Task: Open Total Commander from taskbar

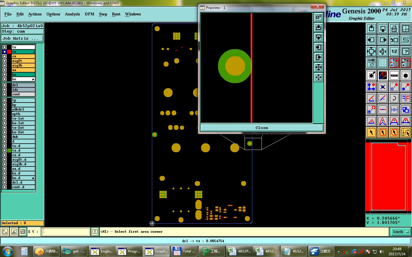Action: [x=184, y=251]
